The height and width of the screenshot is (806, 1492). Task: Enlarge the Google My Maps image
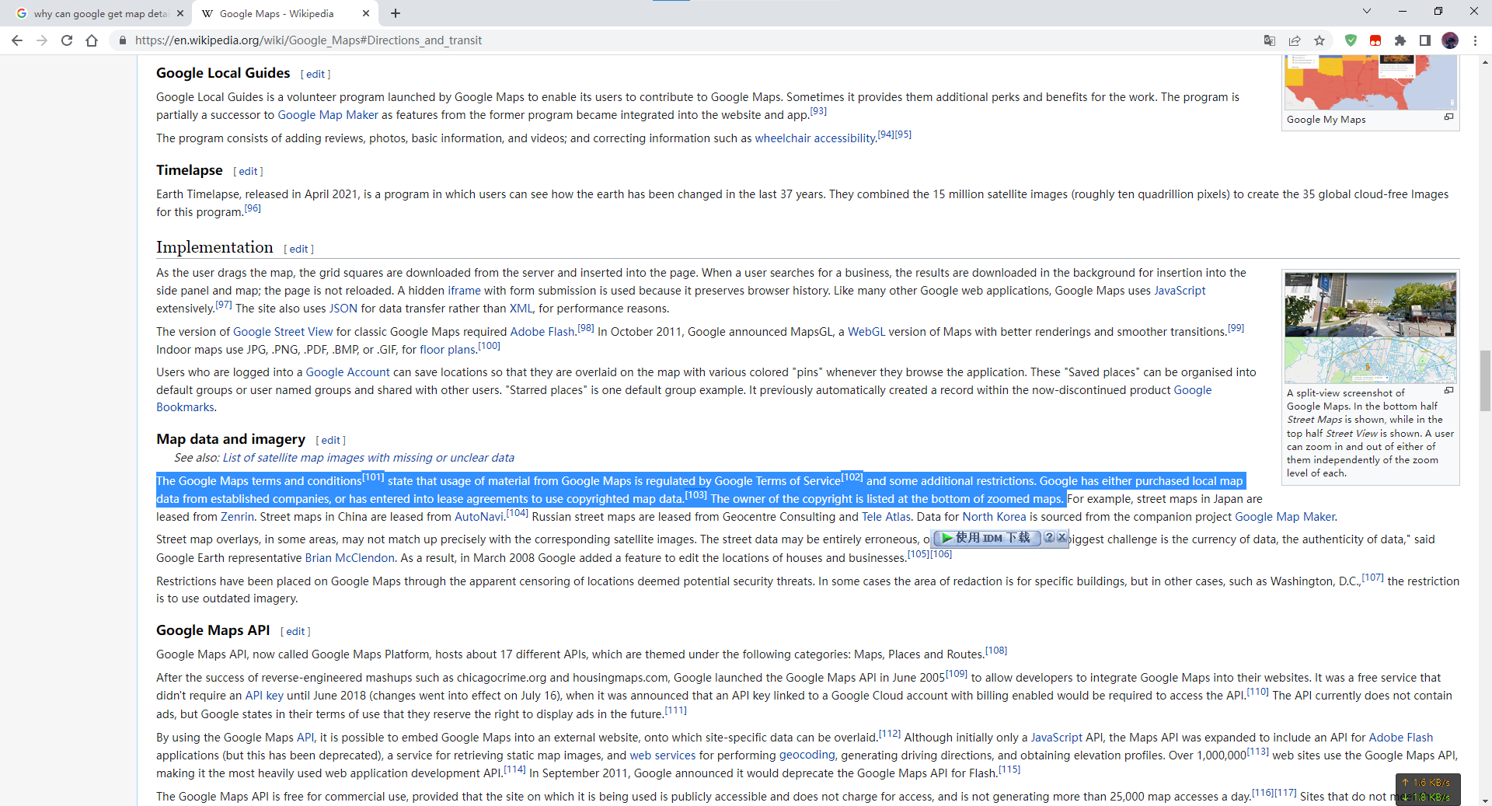click(x=1448, y=117)
